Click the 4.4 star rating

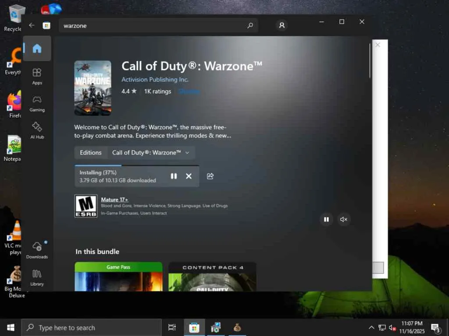[129, 91]
